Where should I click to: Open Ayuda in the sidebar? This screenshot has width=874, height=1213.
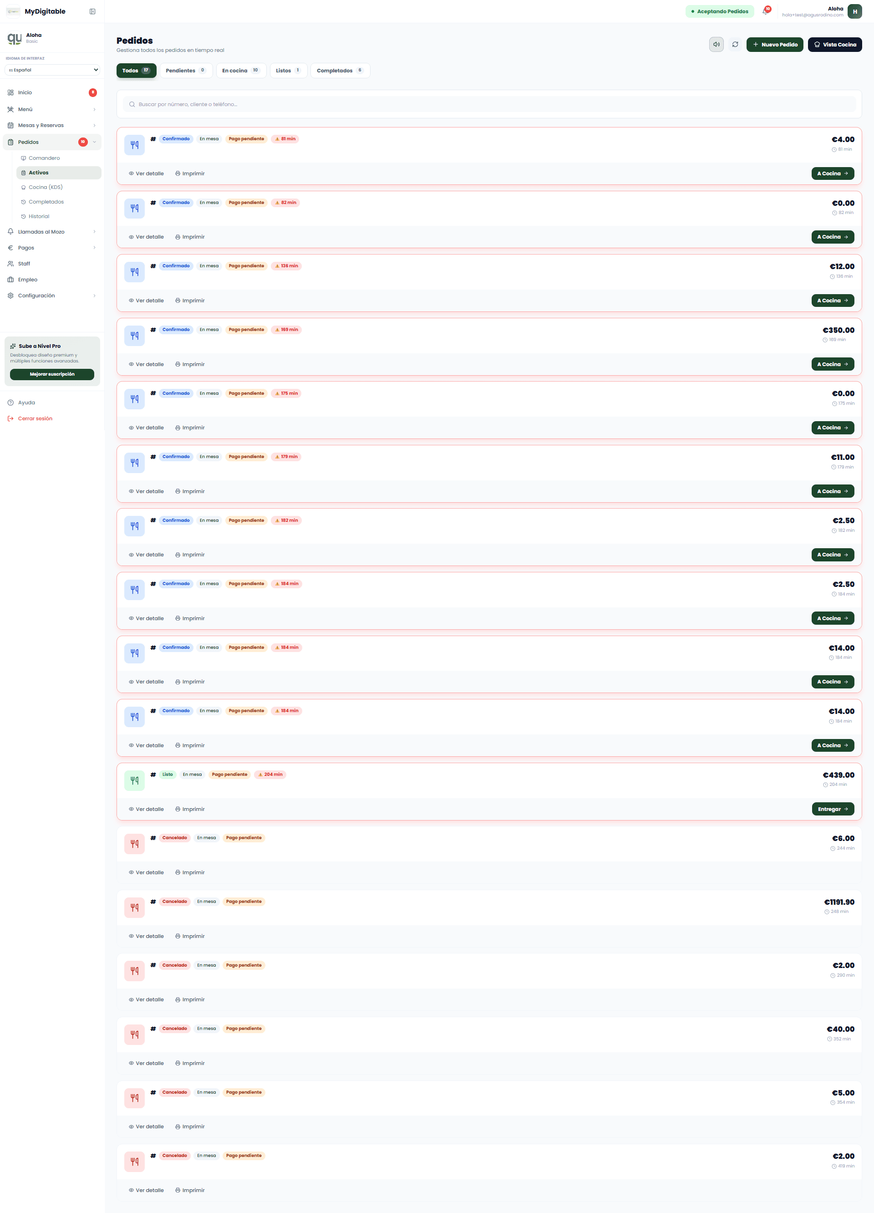[52, 403]
